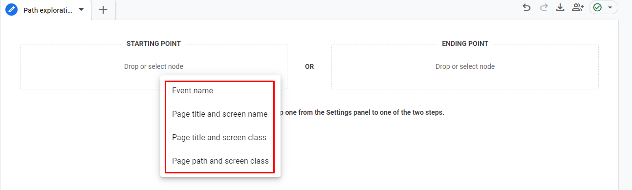Click the green check data quality icon
Viewport: 632px width, 190px height.
pos(597,7)
